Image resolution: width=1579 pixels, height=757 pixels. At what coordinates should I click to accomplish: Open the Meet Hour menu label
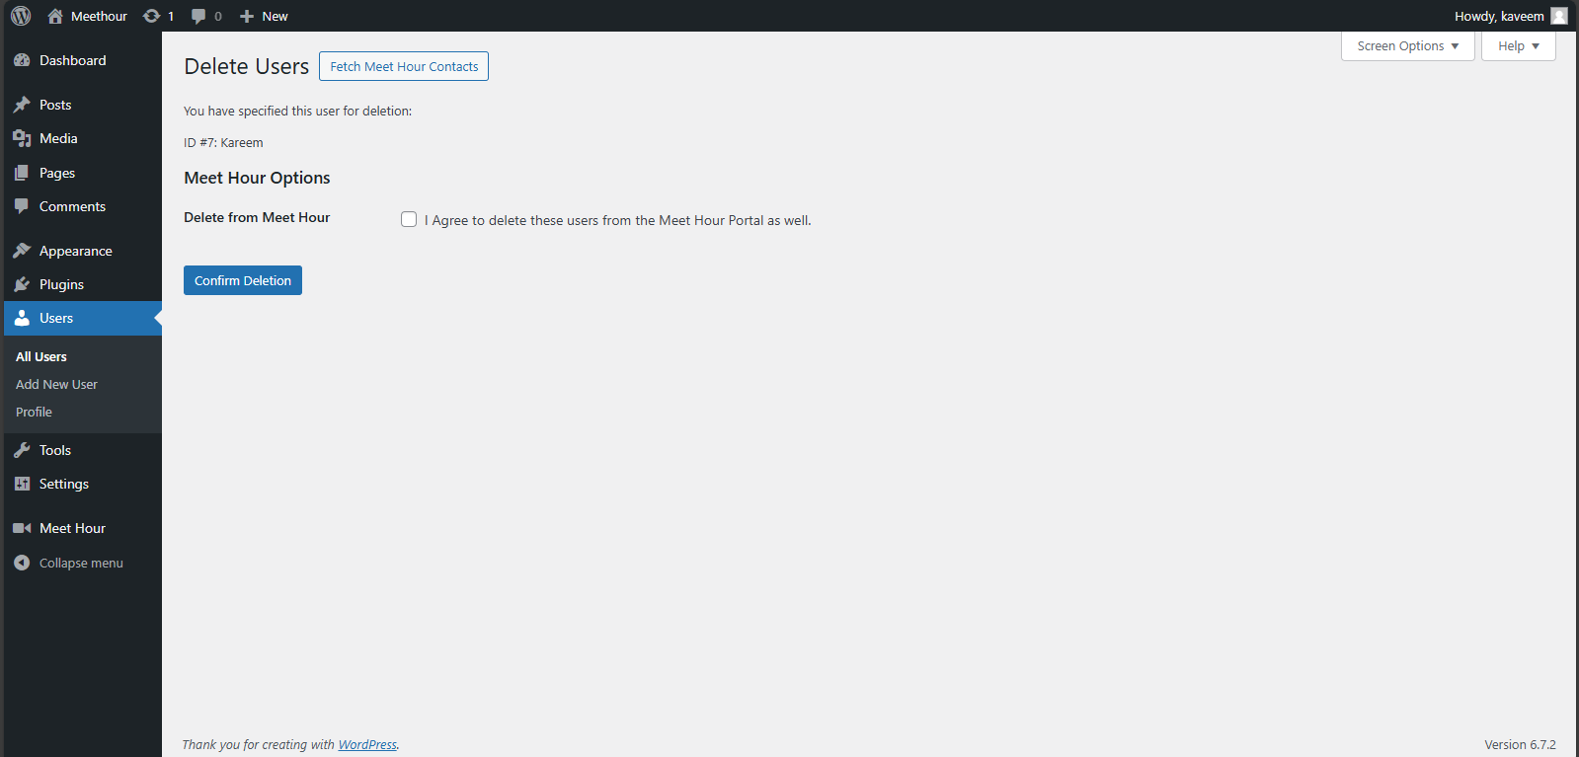[73, 528]
